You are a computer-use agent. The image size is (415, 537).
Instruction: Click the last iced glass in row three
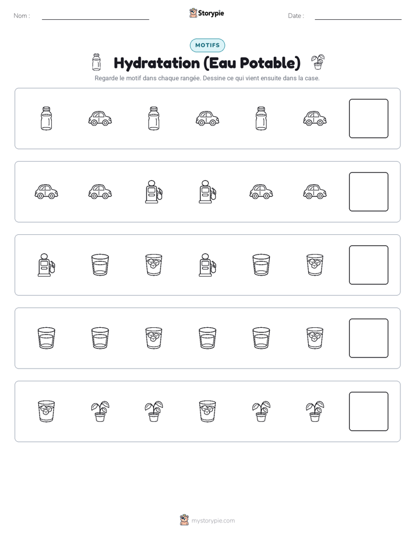[x=314, y=265]
